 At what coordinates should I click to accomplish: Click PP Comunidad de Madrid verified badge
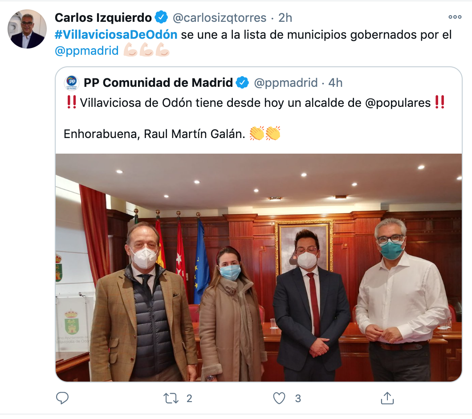(242, 82)
